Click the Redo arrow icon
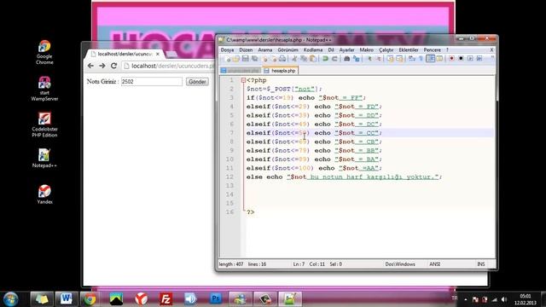The height and width of the screenshot is (307, 546). [x=334, y=59]
